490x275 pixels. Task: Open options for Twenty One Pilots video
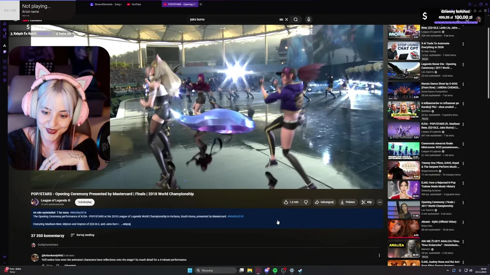pos(463,163)
